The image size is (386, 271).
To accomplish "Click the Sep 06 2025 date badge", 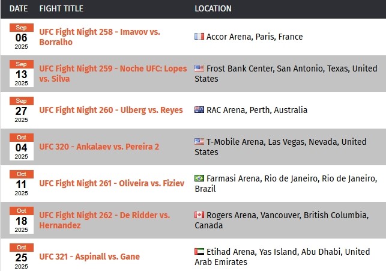I will tap(22, 37).
